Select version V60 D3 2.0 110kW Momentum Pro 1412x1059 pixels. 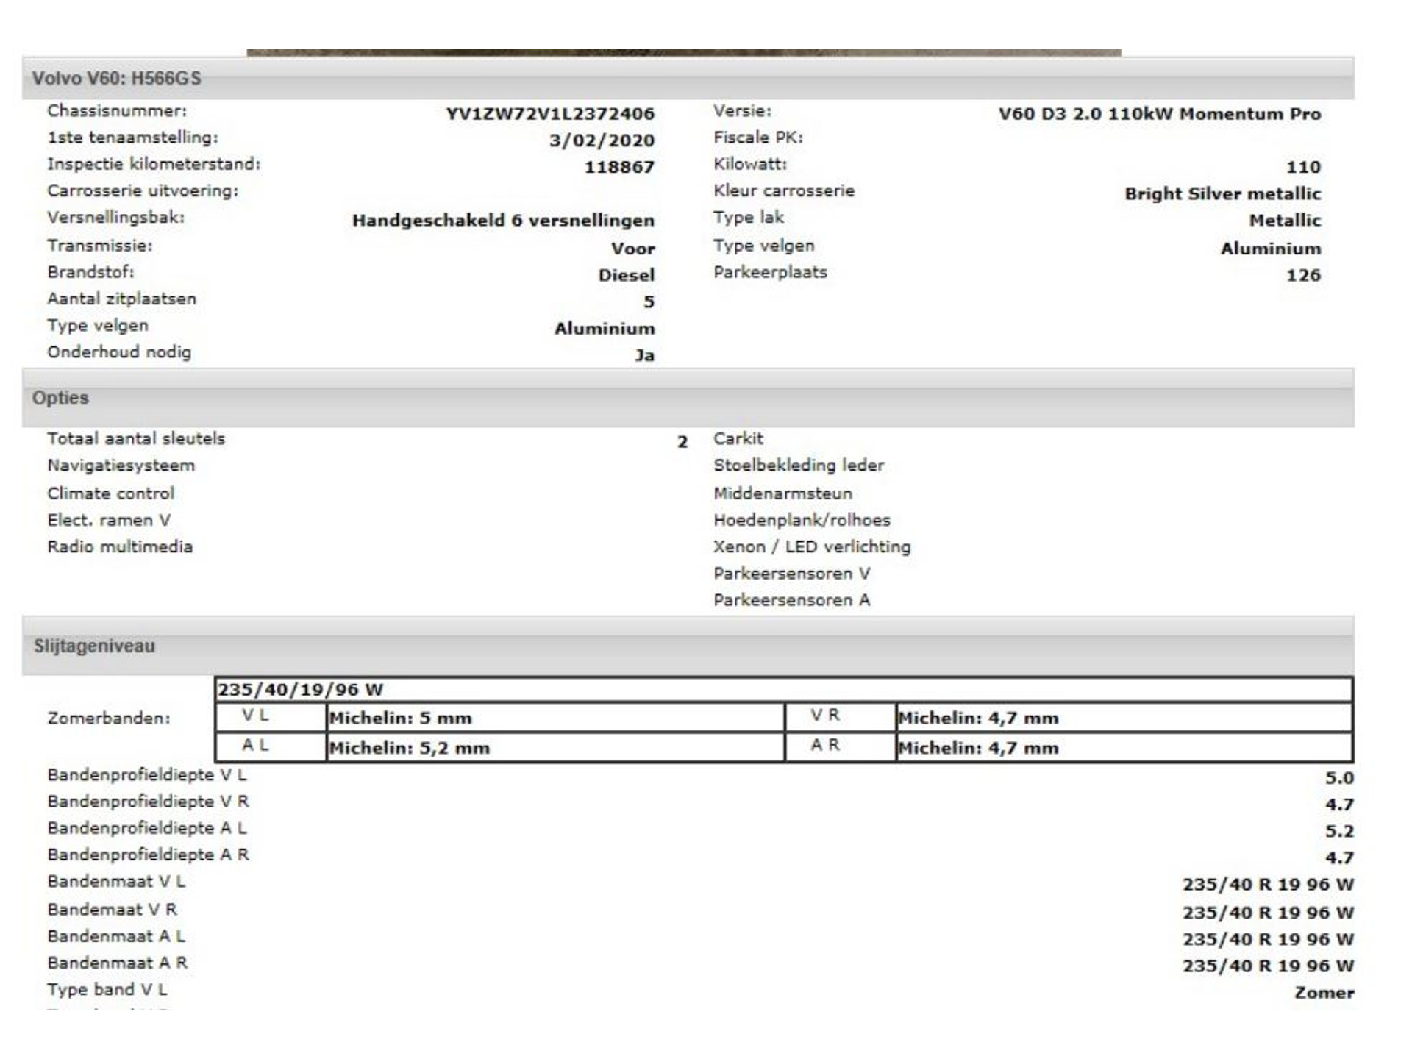pyautogui.click(x=1160, y=114)
